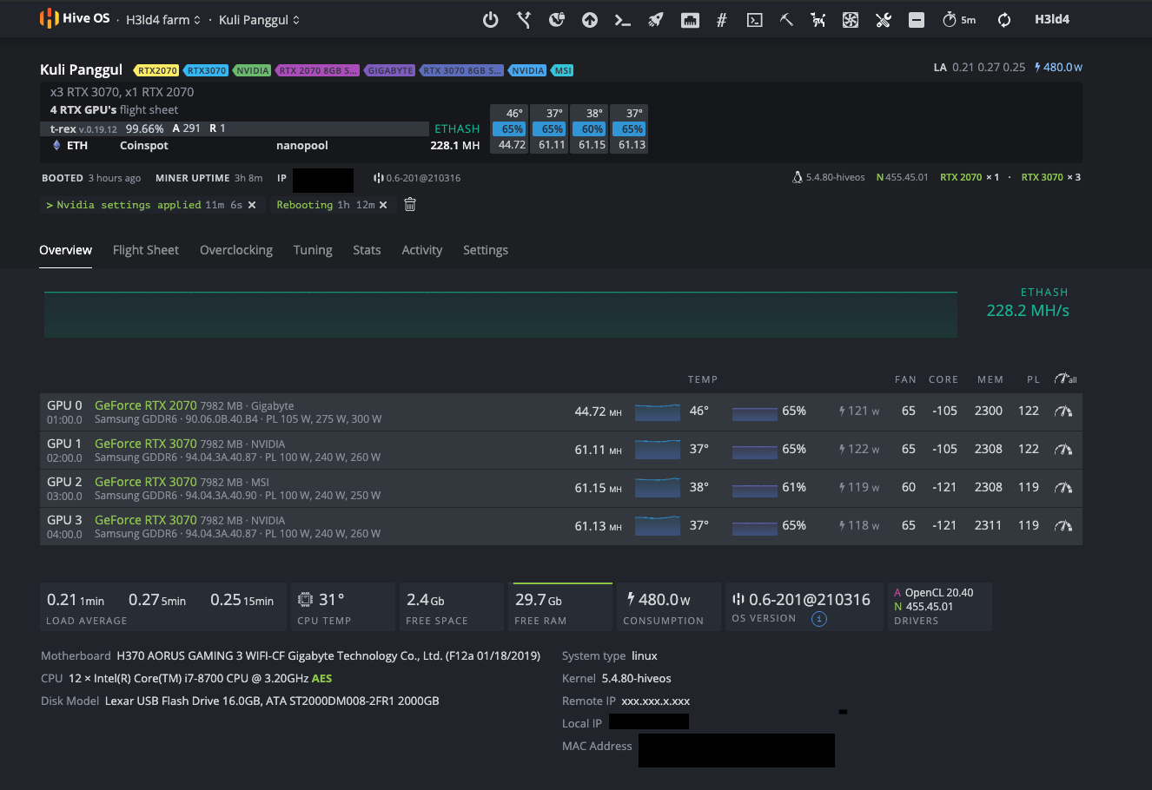1152x790 pixels.
Task: Dismiss the Rebooting message
Action: pyautogui.click(x=383, y=205)
